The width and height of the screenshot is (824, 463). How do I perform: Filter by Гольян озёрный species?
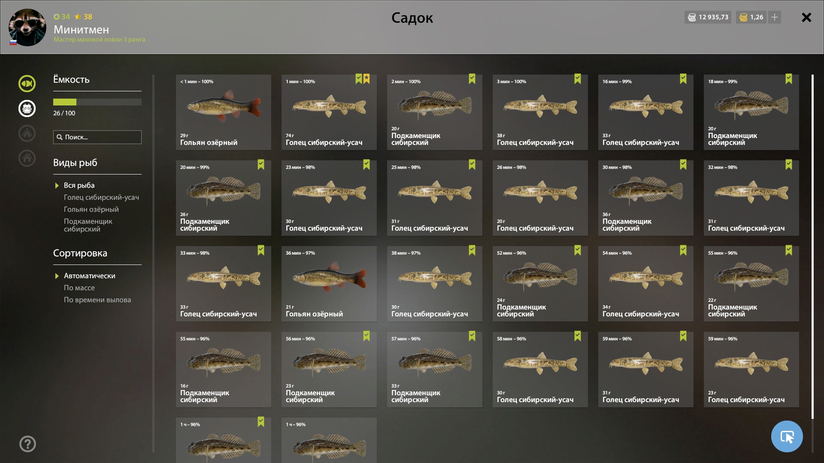click(x=91, y=209)
